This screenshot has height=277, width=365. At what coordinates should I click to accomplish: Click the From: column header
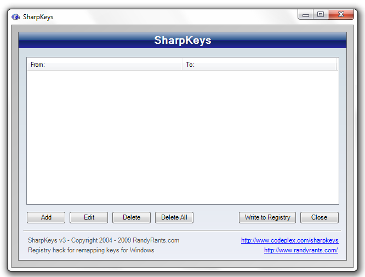tap(105, 65)
